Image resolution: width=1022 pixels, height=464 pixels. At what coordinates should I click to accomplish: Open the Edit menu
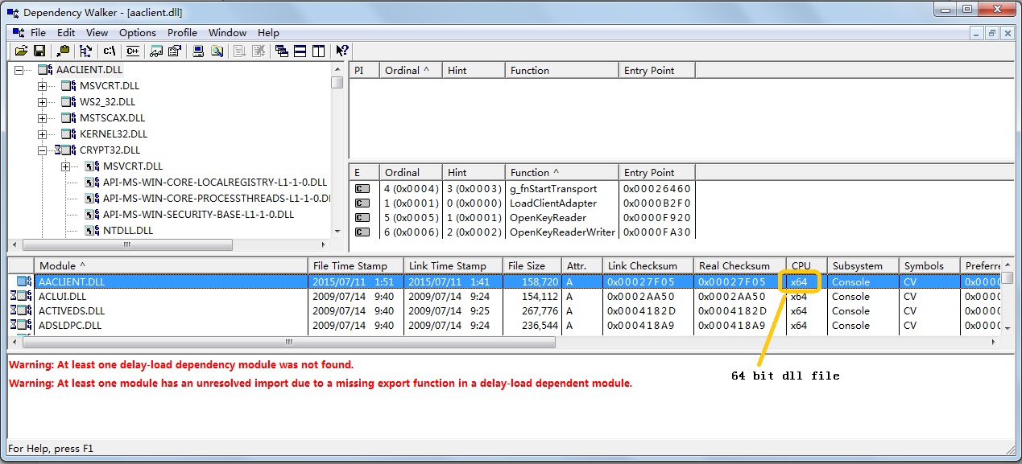tap(66, 33)
